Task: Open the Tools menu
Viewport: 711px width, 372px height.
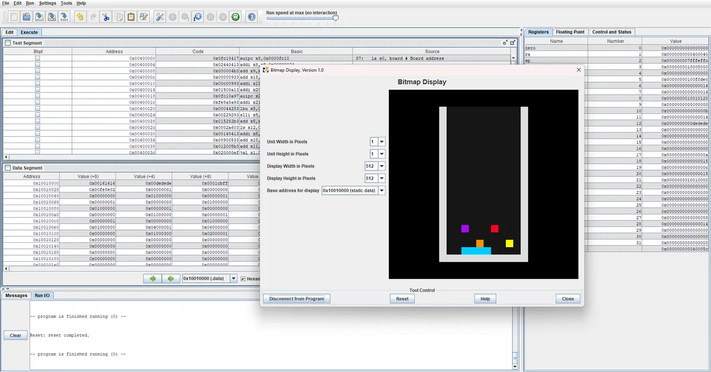Action: tap(66, 3)
